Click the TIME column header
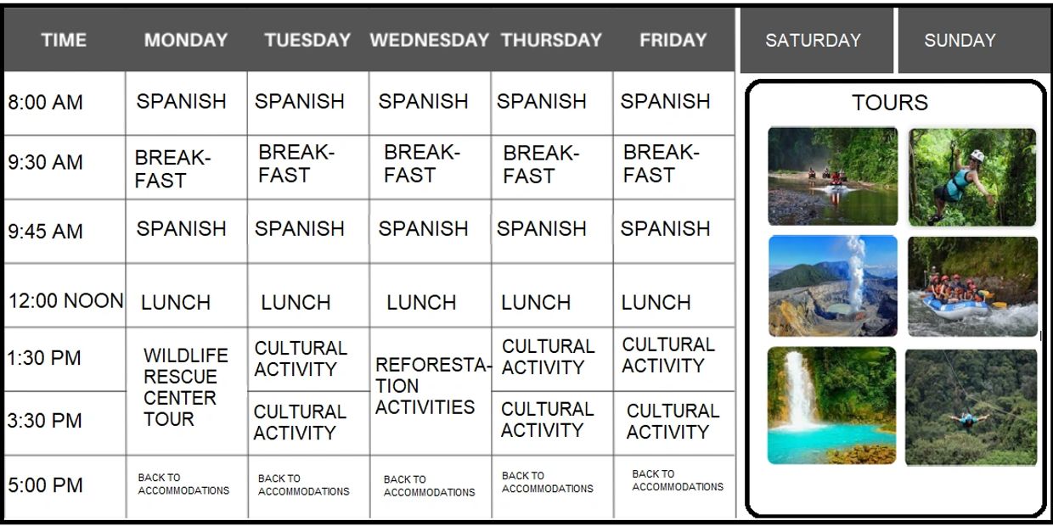1053x526 pixels. click(x=64, y=40)
